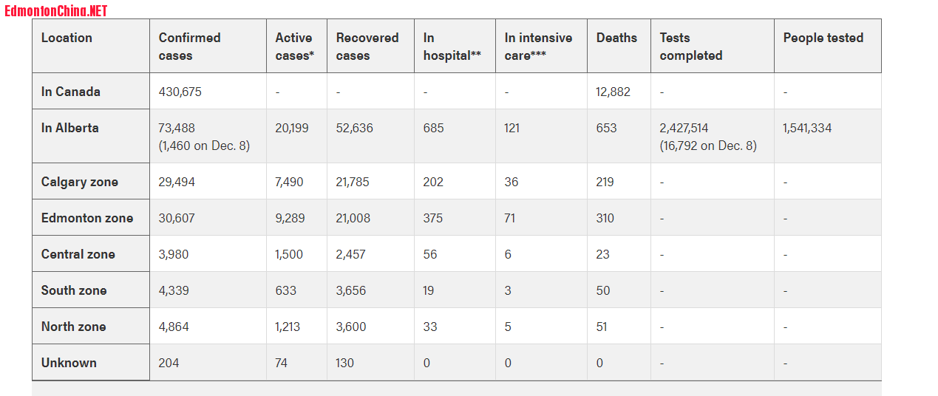
Task: Select the "(16,792 on Dec. 8)" note
Action: pos(708,146)
